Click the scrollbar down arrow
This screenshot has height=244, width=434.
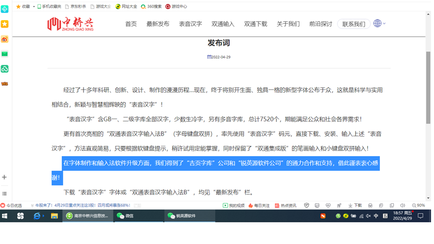[x=428, y=198]
